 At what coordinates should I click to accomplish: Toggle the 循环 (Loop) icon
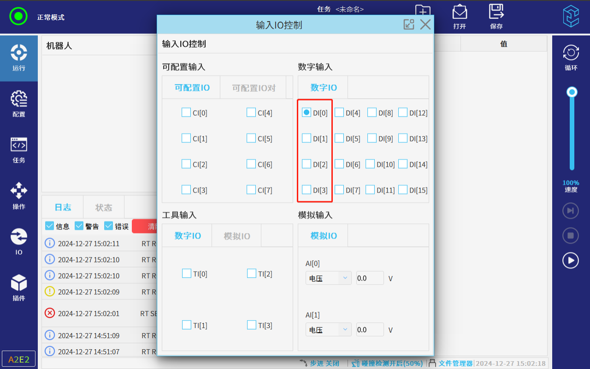pyautogui.click(x=571, y=58)
